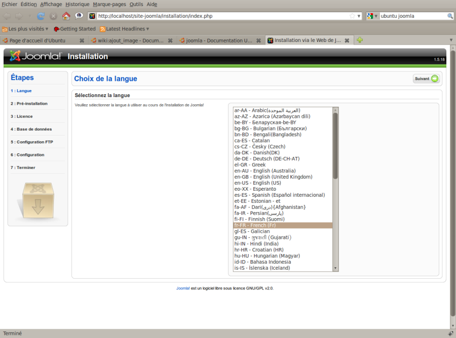Click the Joomla! link in footer
The image size is (456, 338).
click(183, 288)
